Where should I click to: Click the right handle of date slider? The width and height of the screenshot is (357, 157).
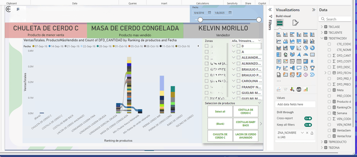259,20
